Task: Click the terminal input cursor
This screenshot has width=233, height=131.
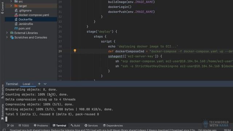Action: tap(6, 119)
